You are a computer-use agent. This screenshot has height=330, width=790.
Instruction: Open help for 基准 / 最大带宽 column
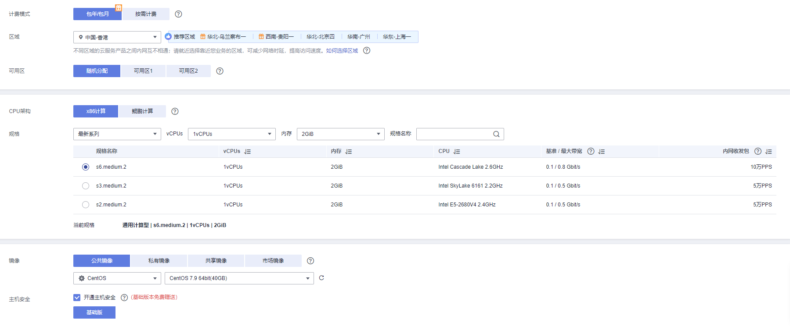(x=591, y=151)
